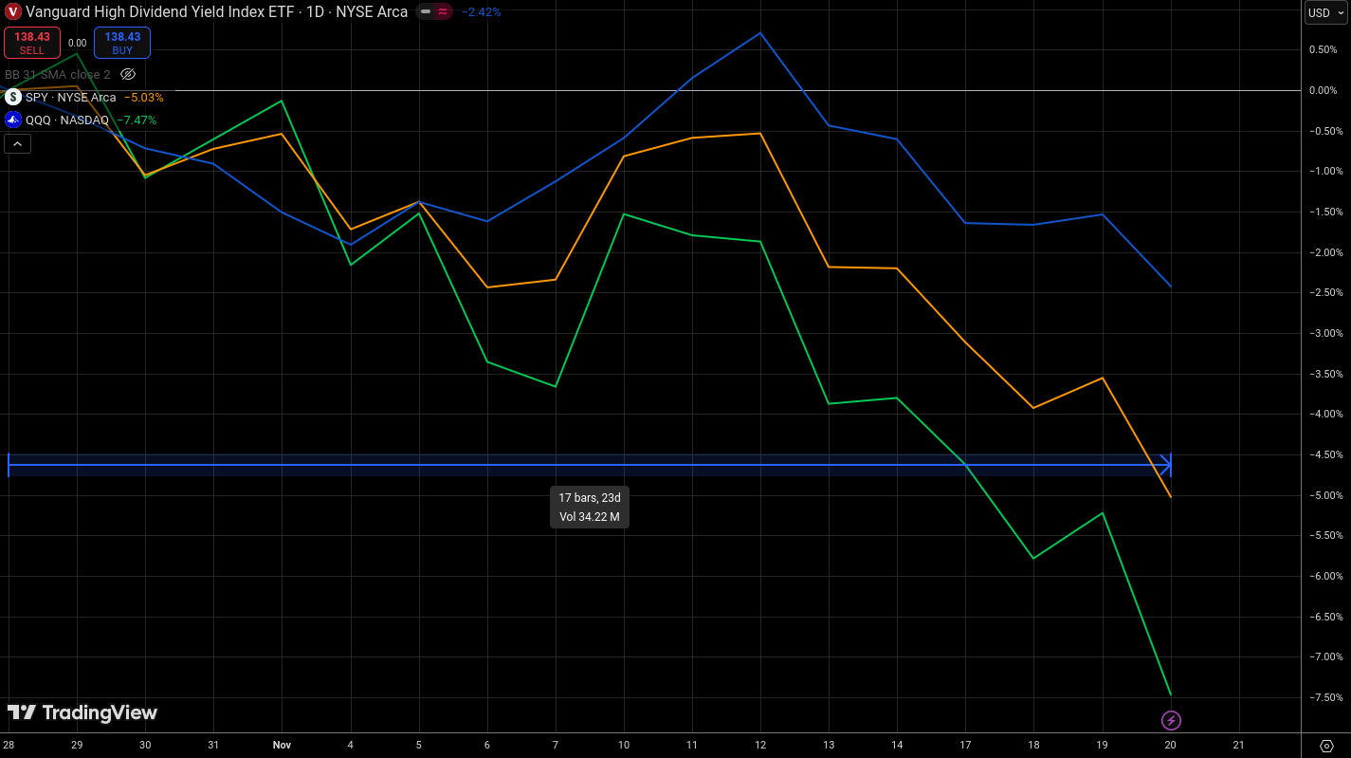The image size is (1351, 758).
Task: Click the blue BUY 138.43 button
Action: tap(122, 43)
